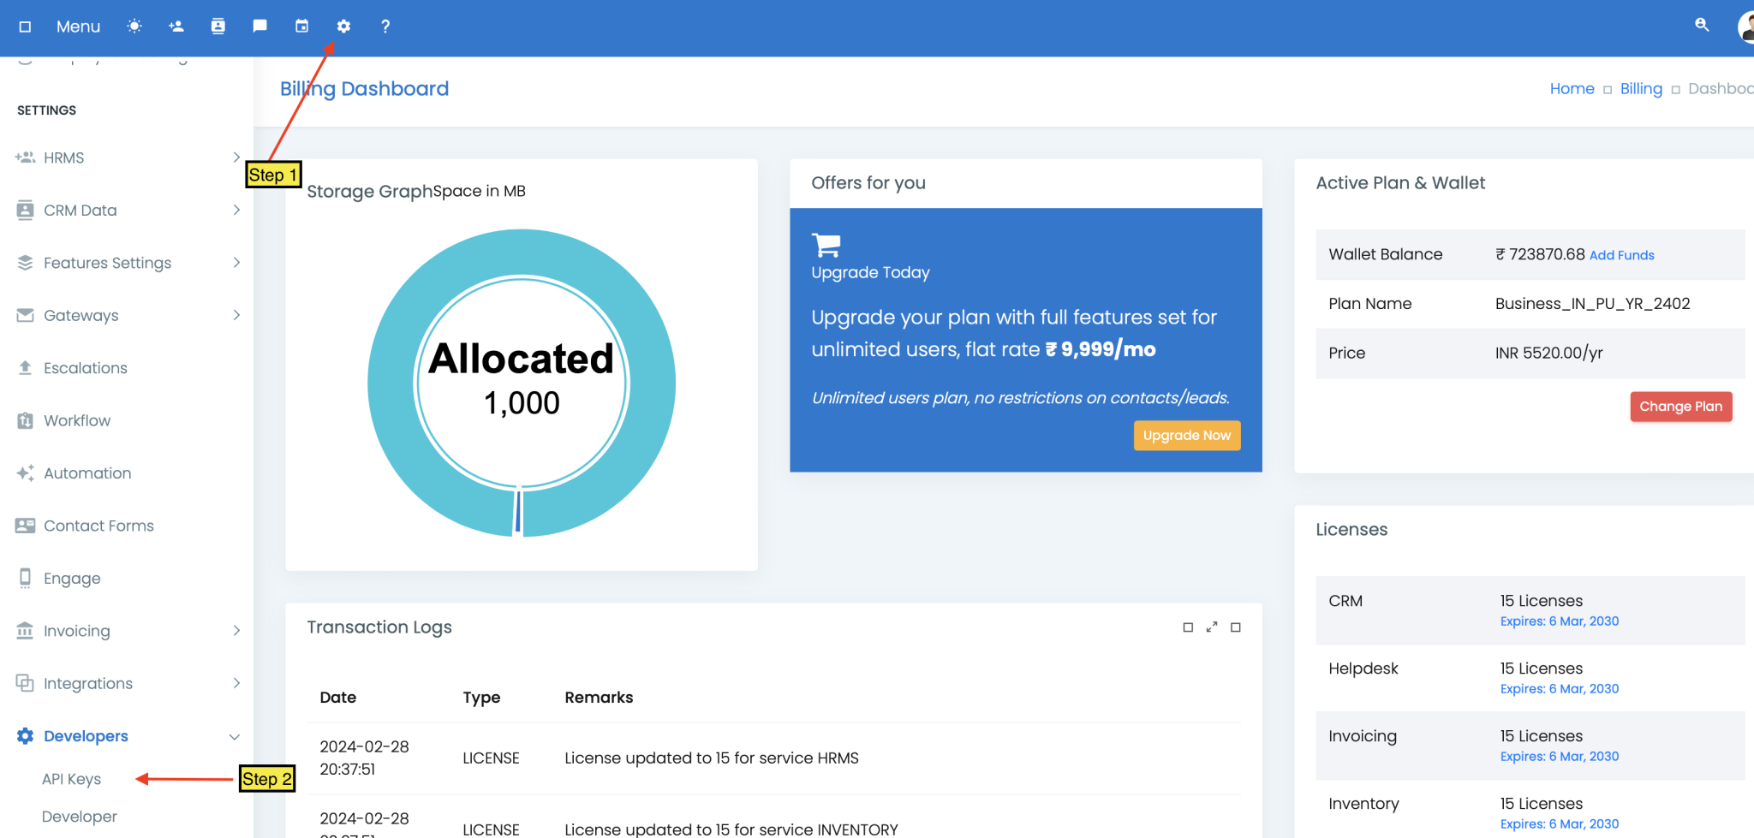Click the expand arrows on Transaction Logs panel
The width and height of the screenshot is (1754, 838).
[x=1211, y=627]
